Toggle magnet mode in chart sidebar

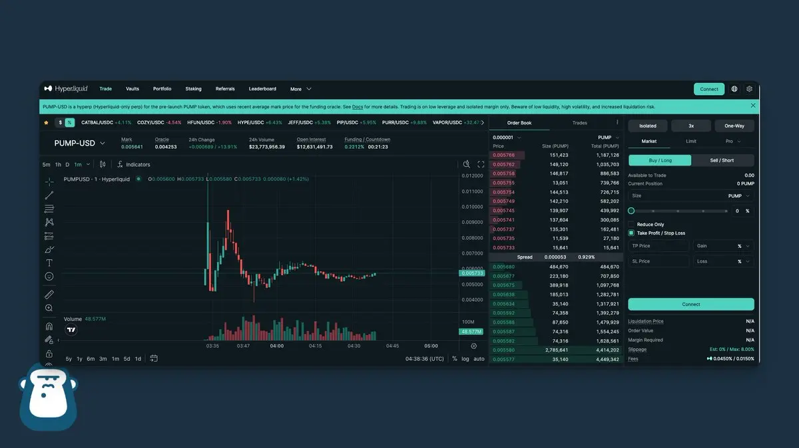click(x=49, y=326)
